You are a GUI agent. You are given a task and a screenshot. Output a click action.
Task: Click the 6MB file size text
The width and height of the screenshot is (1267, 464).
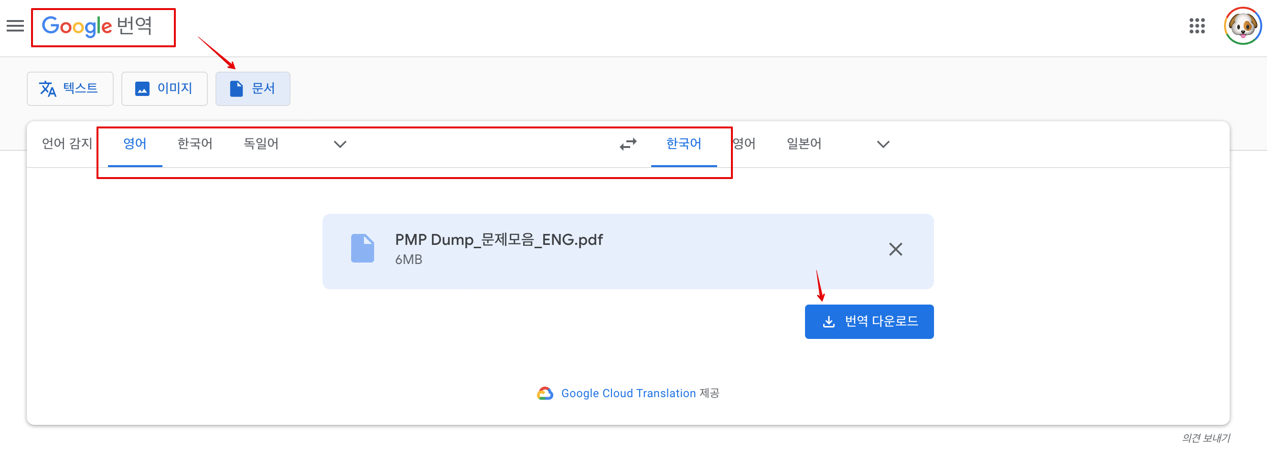click(409, 260)
